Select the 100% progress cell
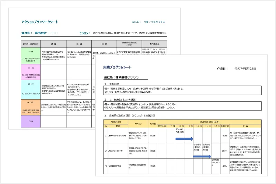Screen dimensions: 276x184 tap(224, 151)
